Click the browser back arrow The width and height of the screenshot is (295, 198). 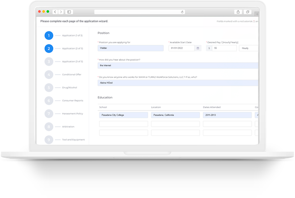pos(55,12)
